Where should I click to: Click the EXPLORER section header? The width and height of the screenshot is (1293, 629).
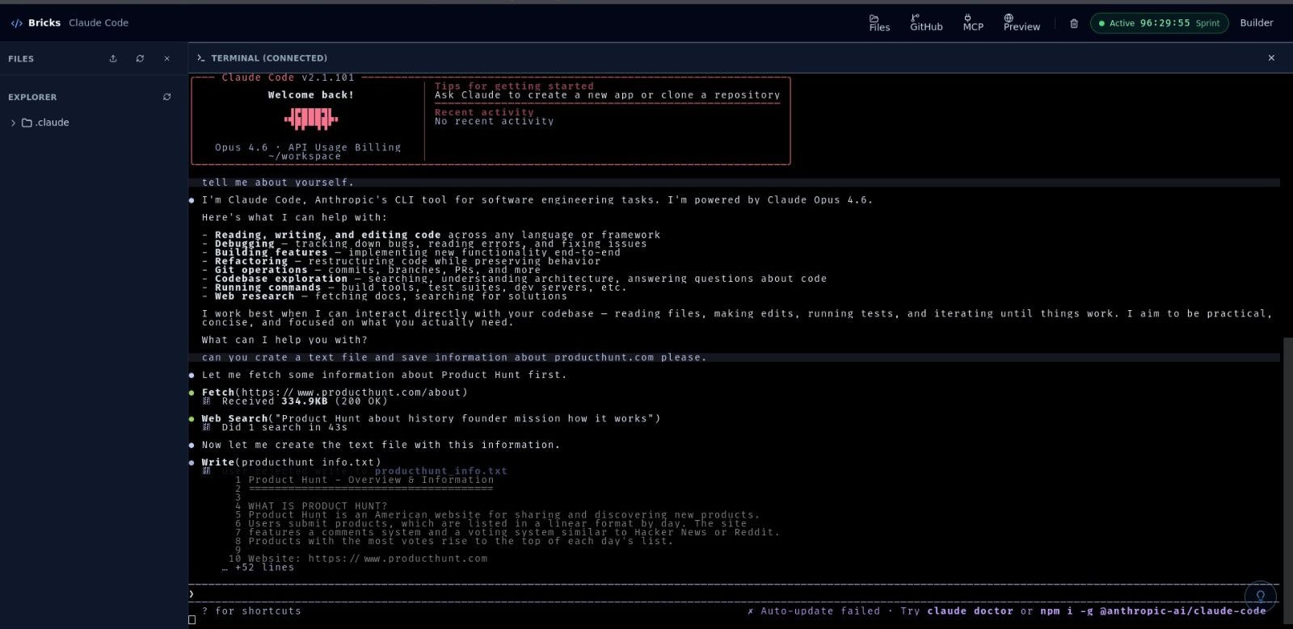pos(32,97)
